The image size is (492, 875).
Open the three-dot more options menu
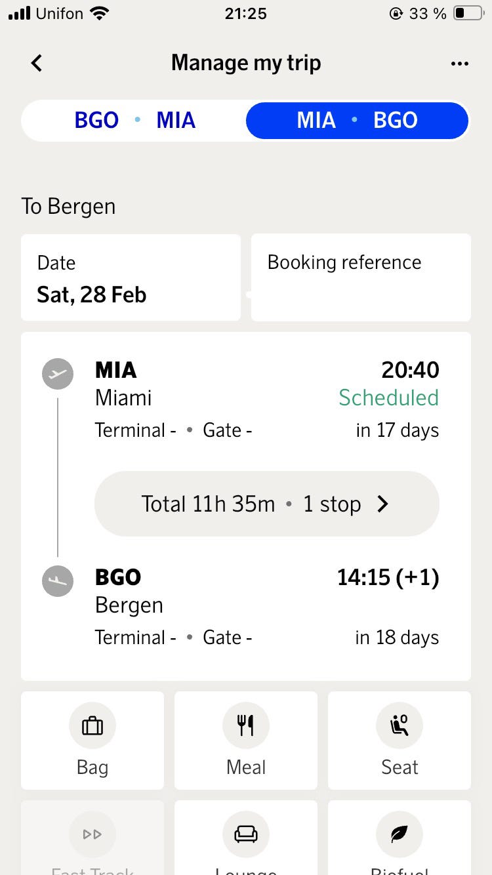click(459, 64)
